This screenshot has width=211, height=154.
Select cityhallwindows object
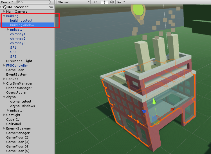(23, 106)
